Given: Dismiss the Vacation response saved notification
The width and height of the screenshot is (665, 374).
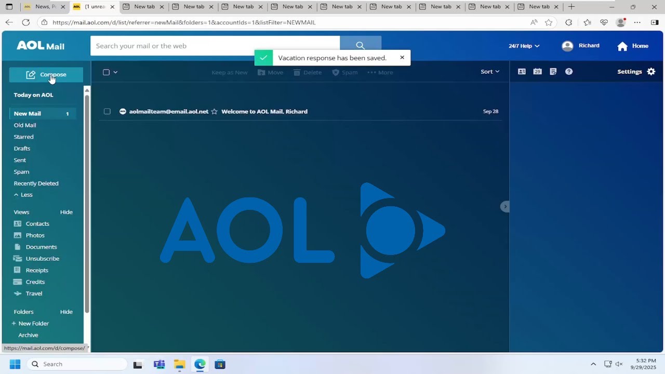Looking at the screenshot, I should 402,58.
